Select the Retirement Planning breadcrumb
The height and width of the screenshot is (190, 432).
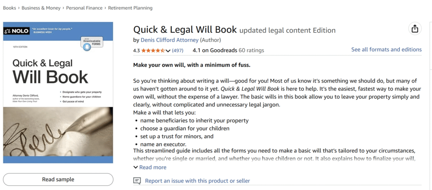point(130,8)
